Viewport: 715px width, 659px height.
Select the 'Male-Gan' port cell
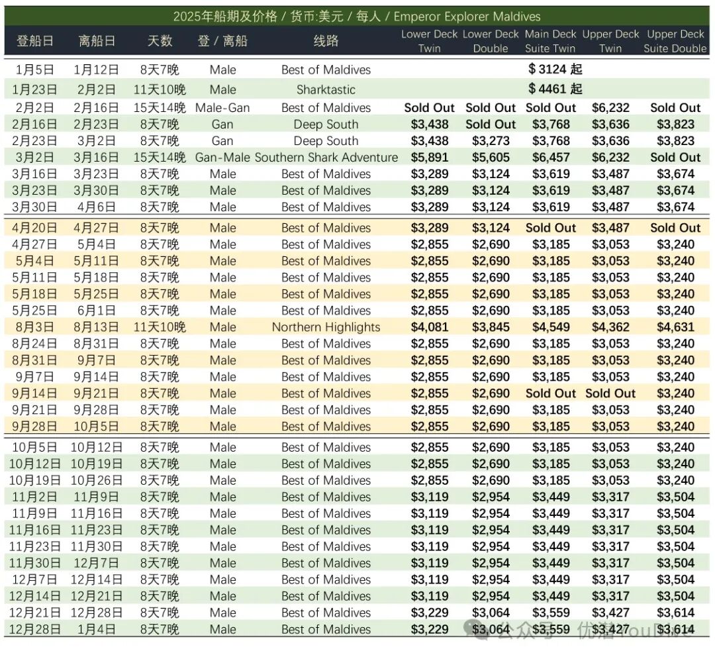(x=222, y=108)
